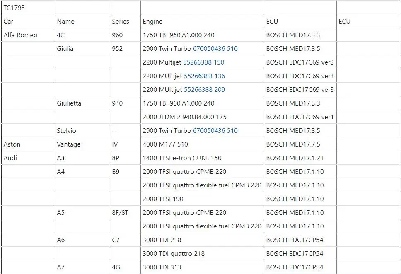The image size is (401, 274).
Task: Click the Giulietta name cell
Action: (x=82, y=103)
